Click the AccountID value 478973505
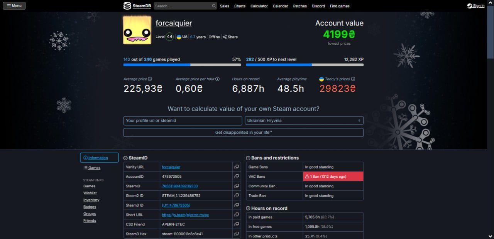This screenshot has height=239, width=494. [x=172, y=177]
